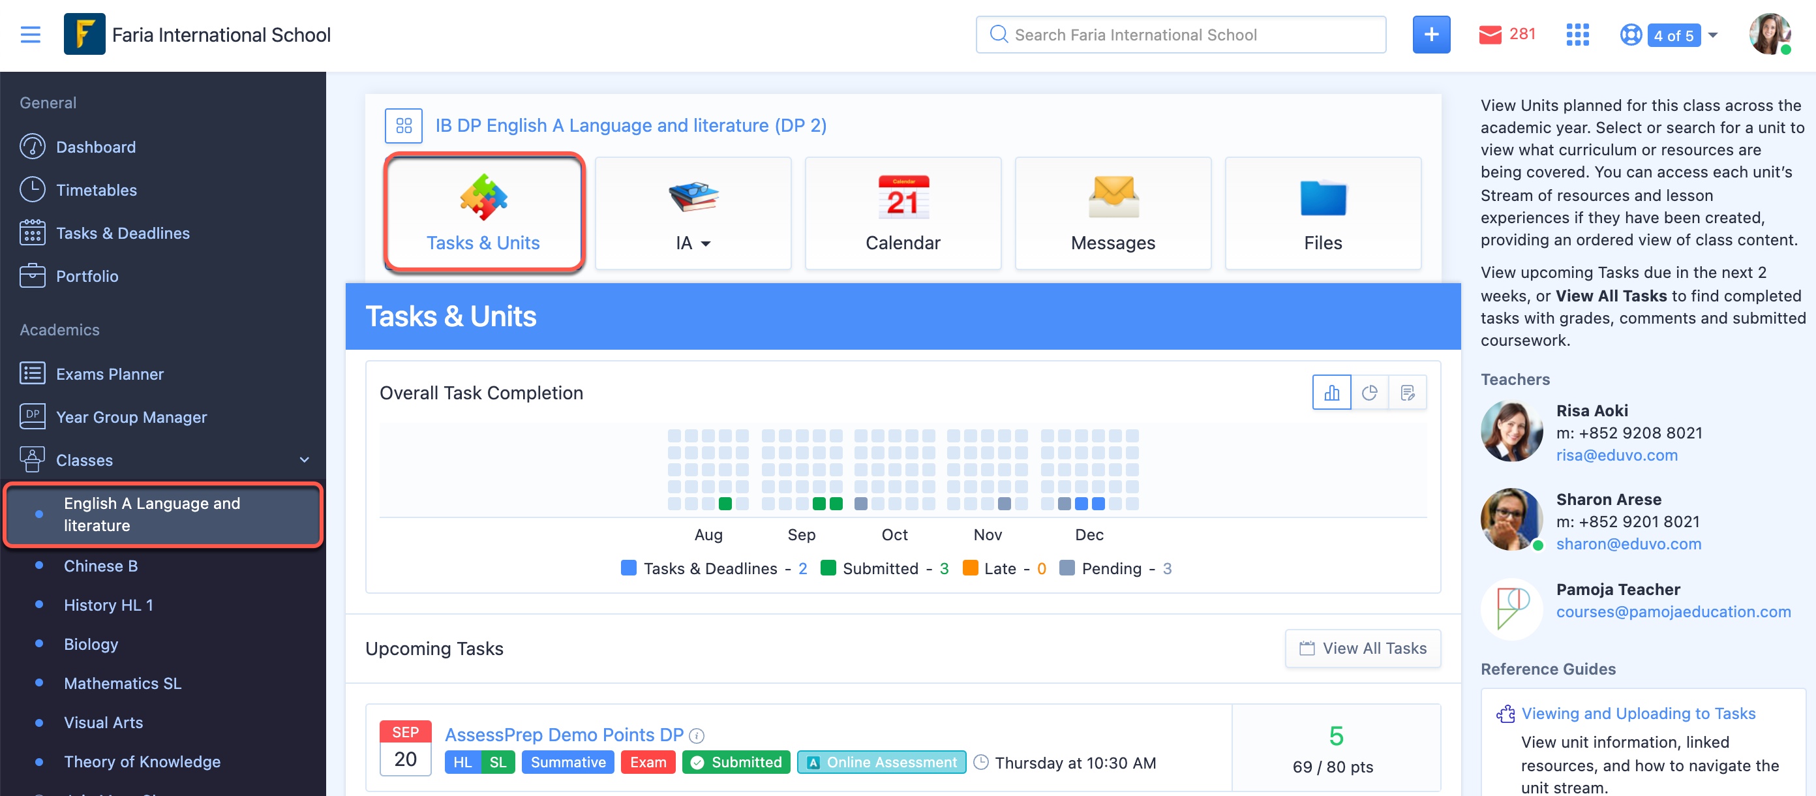The image size is (1816, 796).
Task: Email sharon@eduvo.com
Action: click(1629, 543)
